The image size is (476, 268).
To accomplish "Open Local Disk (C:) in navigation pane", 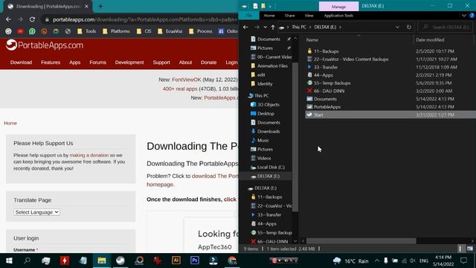I will [x=271, y=167].
